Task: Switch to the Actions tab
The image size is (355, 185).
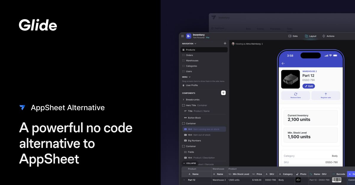Action: [328, 36]
